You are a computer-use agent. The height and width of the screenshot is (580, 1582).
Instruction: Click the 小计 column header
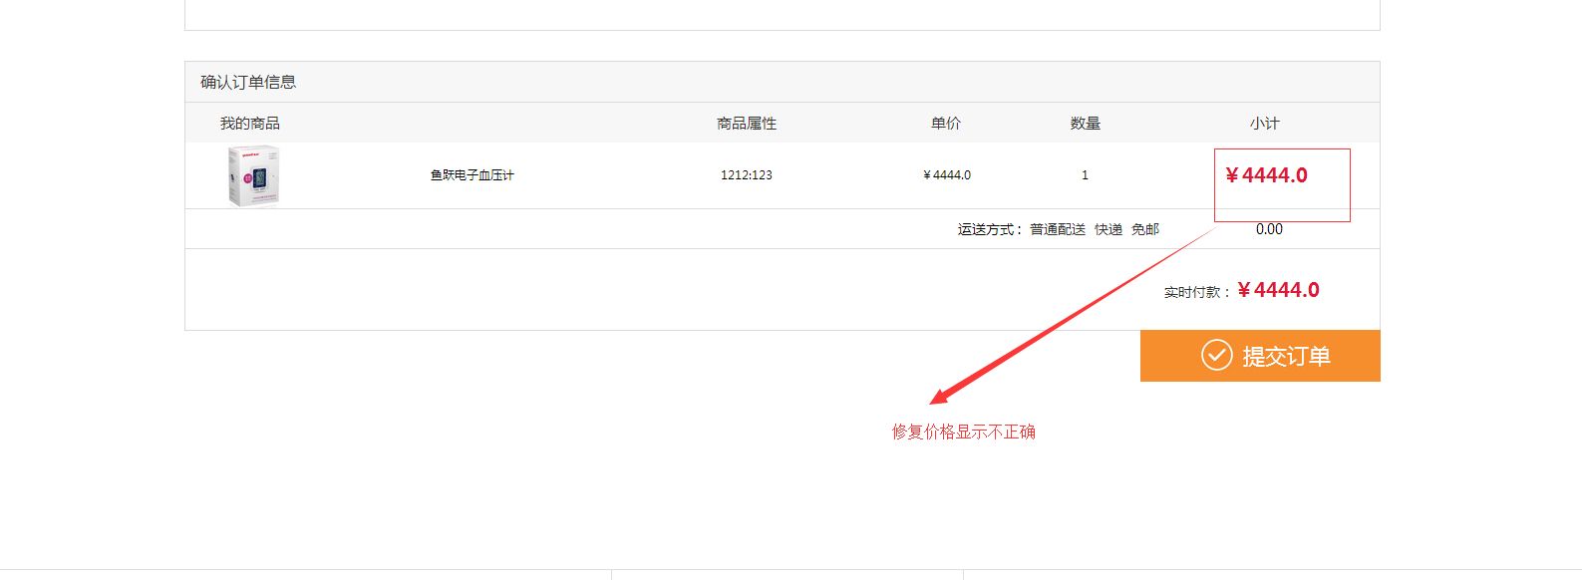click(1264, 124)
